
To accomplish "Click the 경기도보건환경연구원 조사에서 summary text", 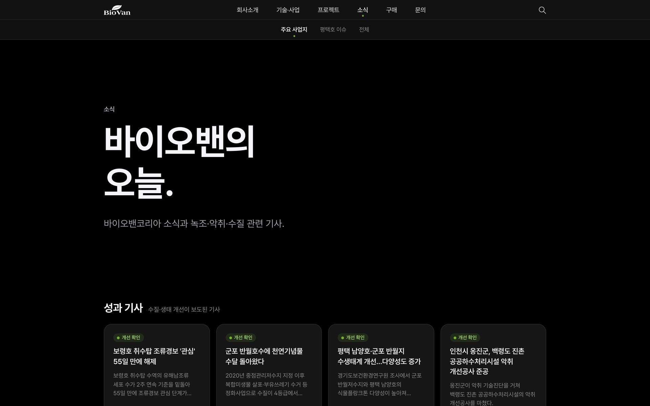I will (380, 384).
